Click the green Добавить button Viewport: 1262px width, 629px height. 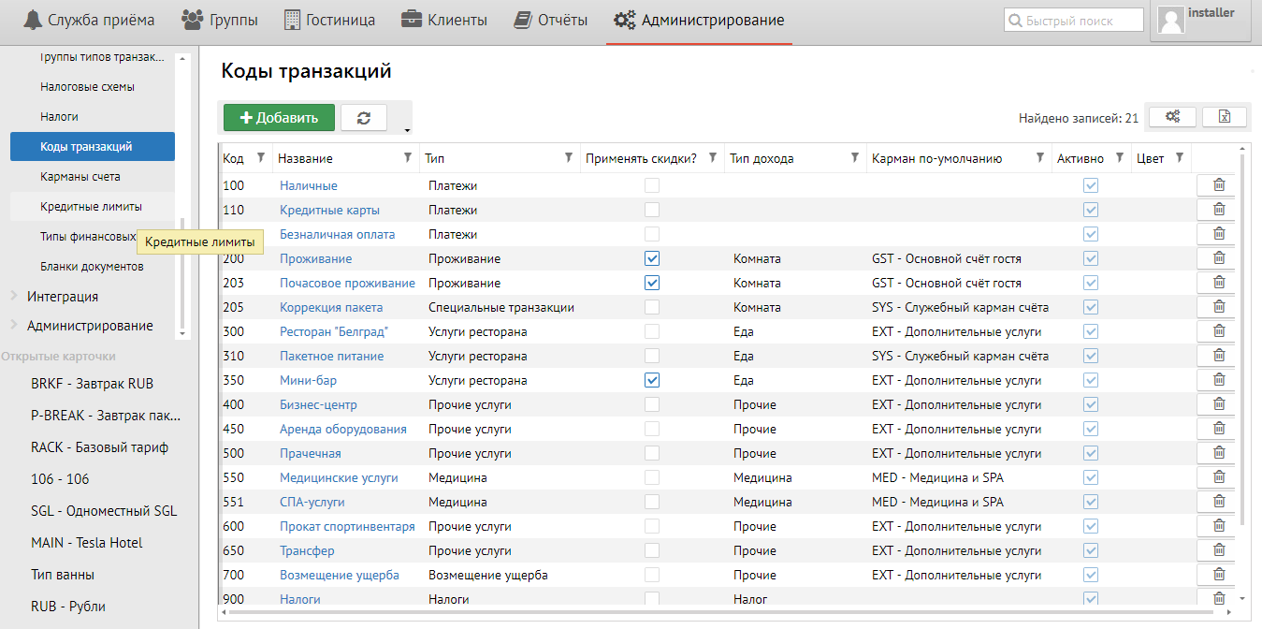279,118
